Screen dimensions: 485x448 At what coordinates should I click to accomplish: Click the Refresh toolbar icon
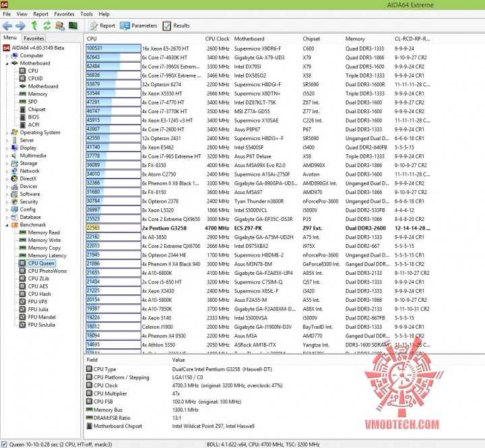coord(46,26)
